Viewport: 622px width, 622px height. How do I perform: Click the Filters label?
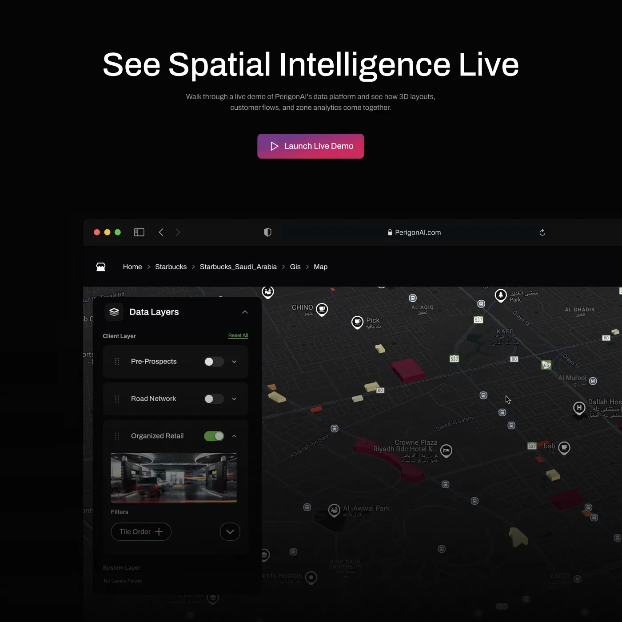pyautogui.click(x=120, y=512)
